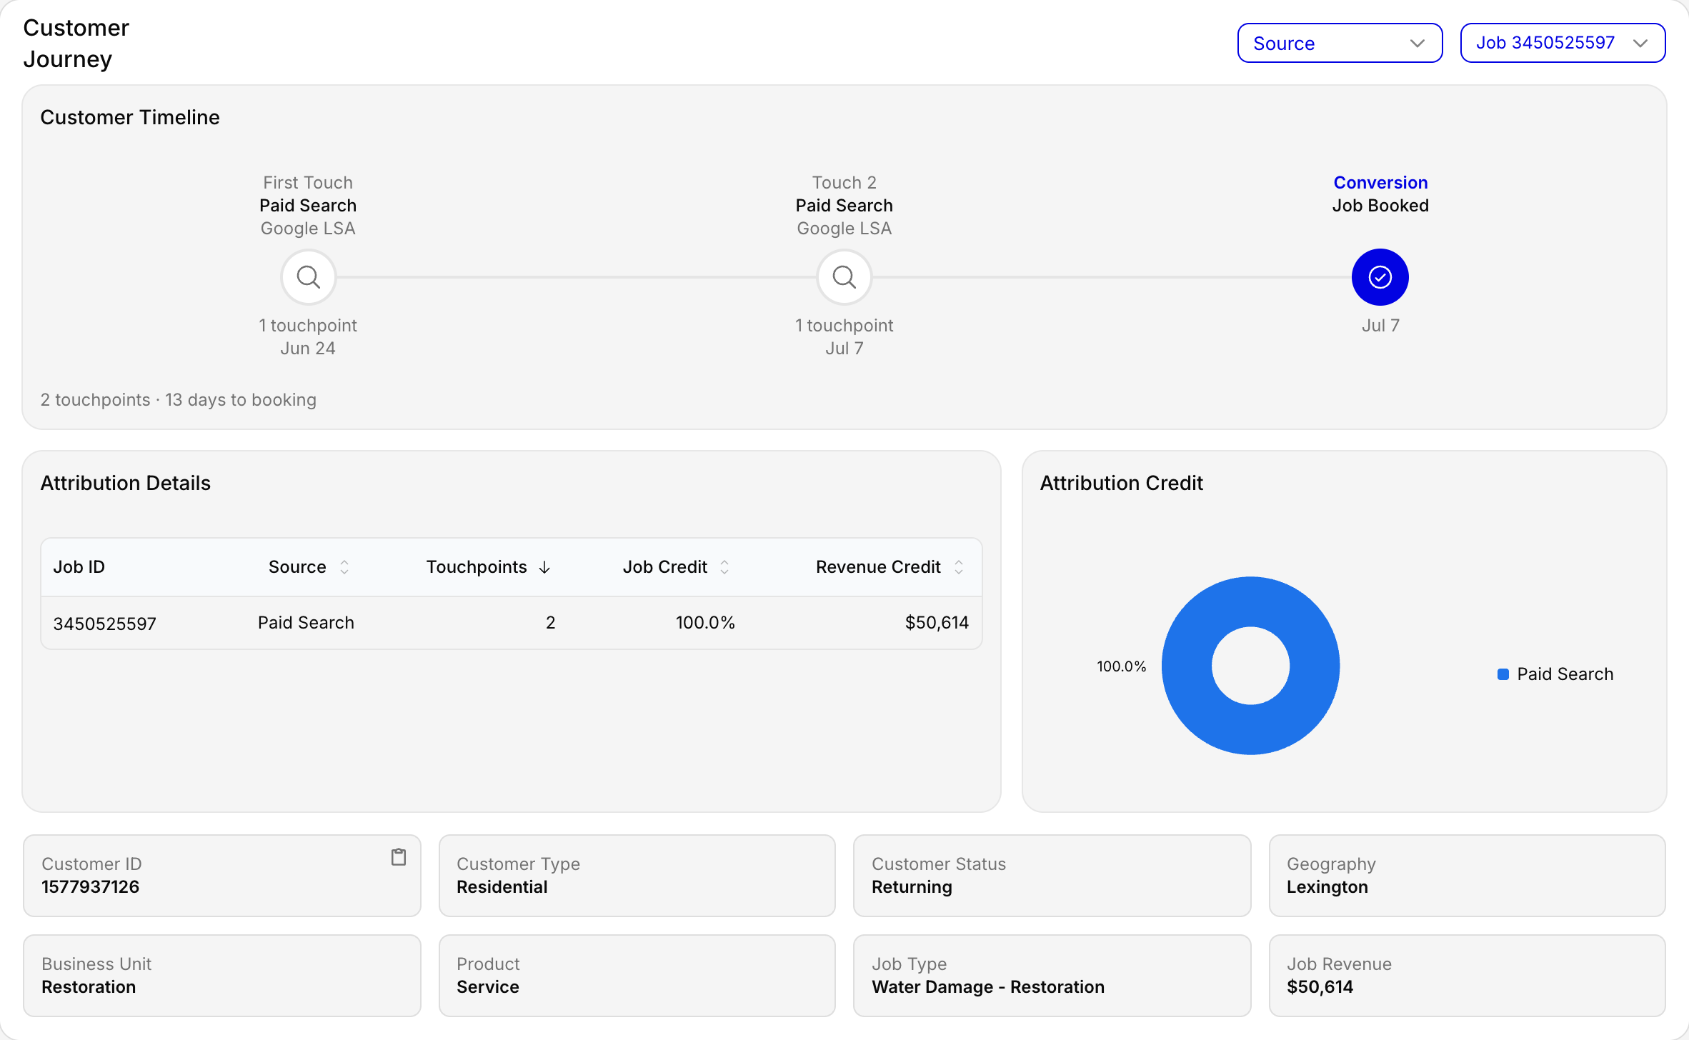
Task: Click the Product Service card
Action: coord(637,976)
